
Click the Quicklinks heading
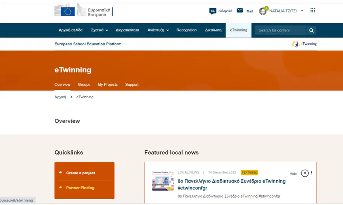coord(69,152)
